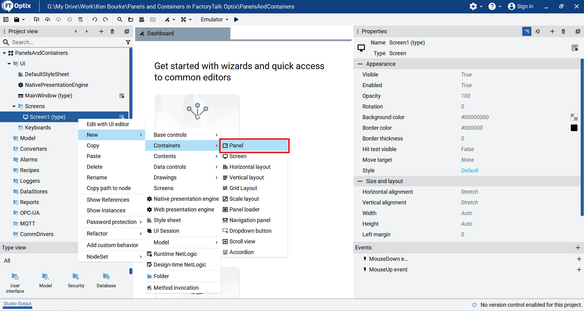Click the plus next to MouseDown event
584x311 pixels.
click(579, 259)
